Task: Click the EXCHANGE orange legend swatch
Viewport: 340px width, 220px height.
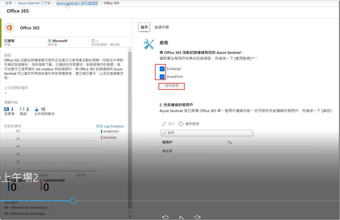Action: click(101, 138)
